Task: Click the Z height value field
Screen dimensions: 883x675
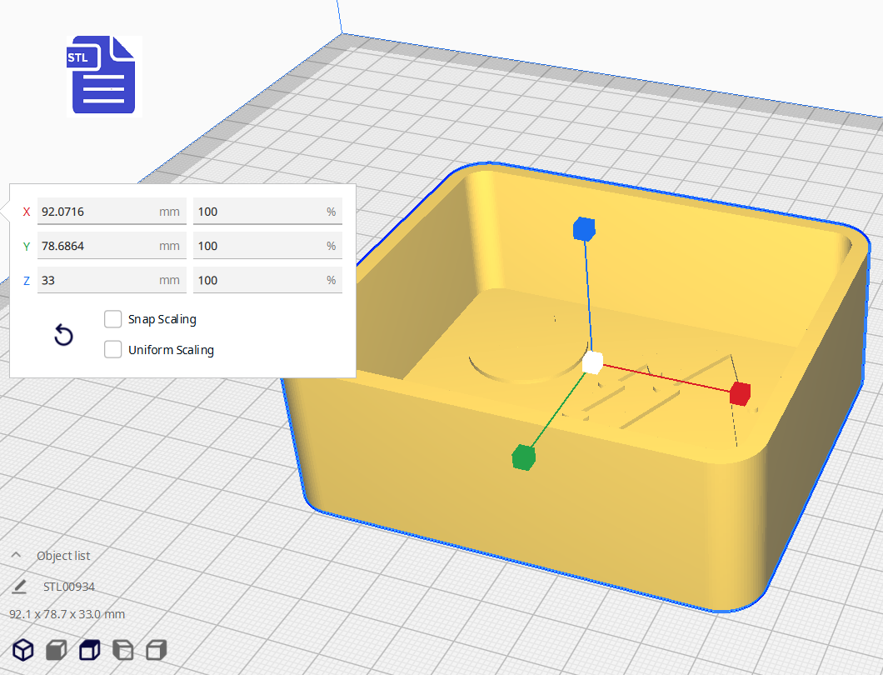Action: pos(112,280)
